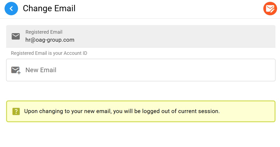Click the "New Email" placeholder text

tap(41, 70)
